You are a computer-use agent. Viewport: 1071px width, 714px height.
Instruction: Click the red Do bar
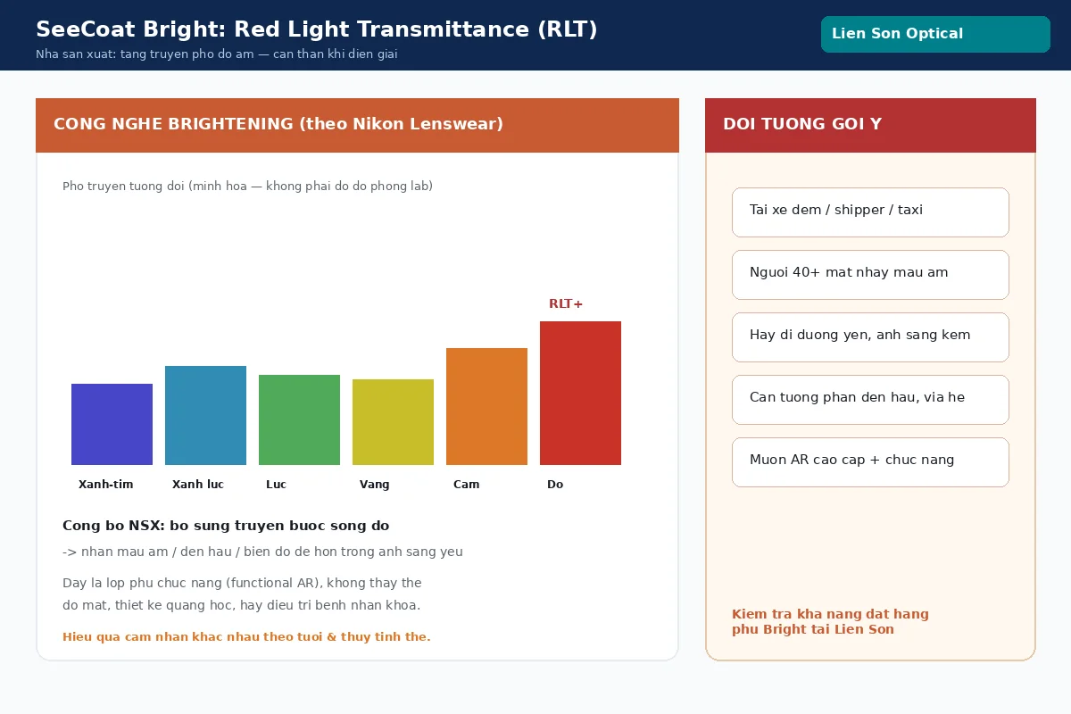[580, 393]
